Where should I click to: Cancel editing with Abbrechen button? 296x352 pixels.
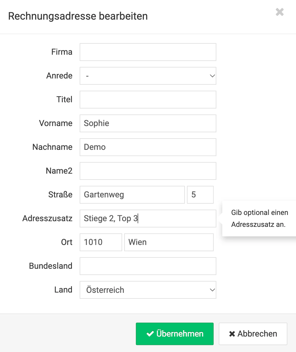click(x=253, y=334)
